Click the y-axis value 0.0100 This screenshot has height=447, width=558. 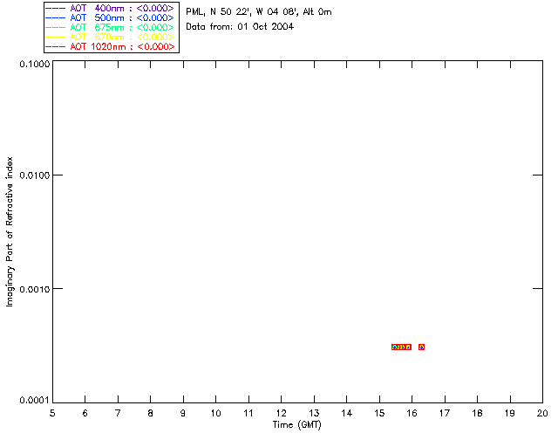[x=35, y=175]
